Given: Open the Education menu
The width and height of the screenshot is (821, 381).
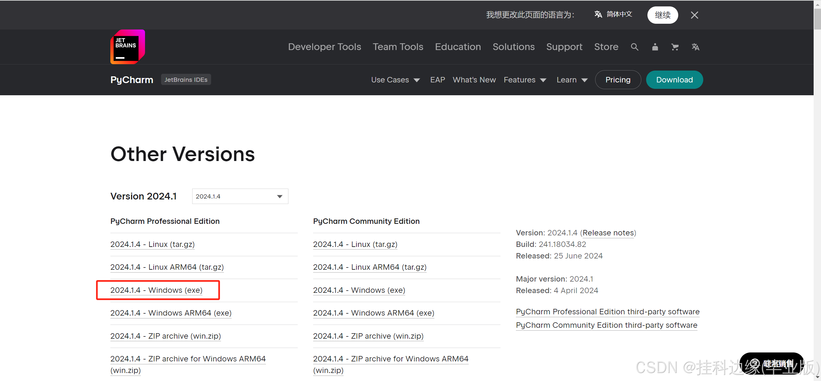Looking at the screenshot, I should point(458,47).
